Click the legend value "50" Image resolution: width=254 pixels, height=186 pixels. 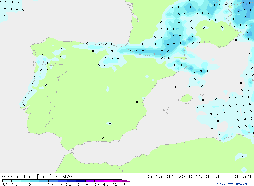click(x=124, y=184)
